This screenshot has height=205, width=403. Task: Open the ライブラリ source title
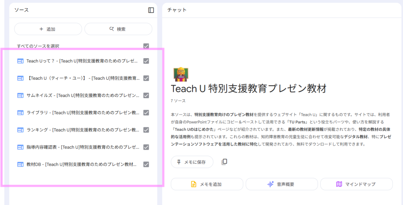[83, 113]
